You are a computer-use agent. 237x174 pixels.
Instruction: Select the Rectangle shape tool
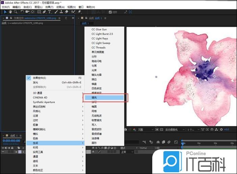pos(39,12)
